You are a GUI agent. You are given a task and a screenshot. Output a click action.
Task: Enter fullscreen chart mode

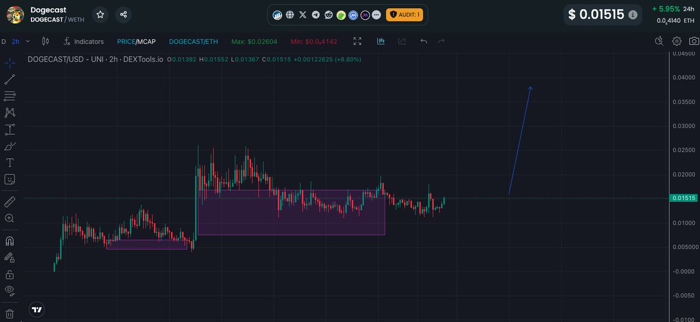coord(358,41)
